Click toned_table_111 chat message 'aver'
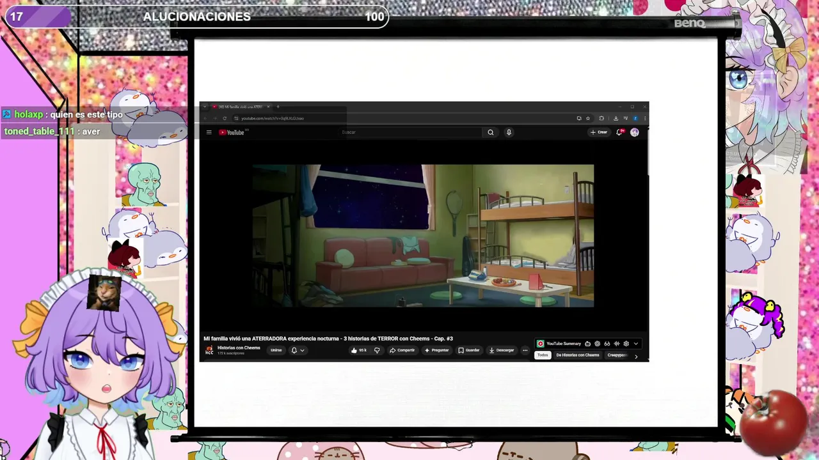This screenshot has height=460, width=819. 91,131
